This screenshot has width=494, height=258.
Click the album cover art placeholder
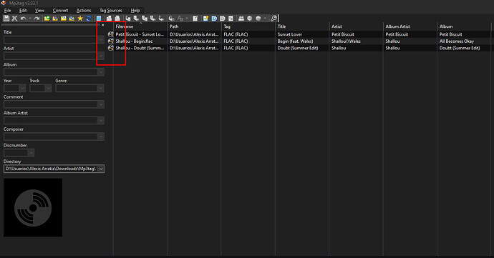coord(33,208)
